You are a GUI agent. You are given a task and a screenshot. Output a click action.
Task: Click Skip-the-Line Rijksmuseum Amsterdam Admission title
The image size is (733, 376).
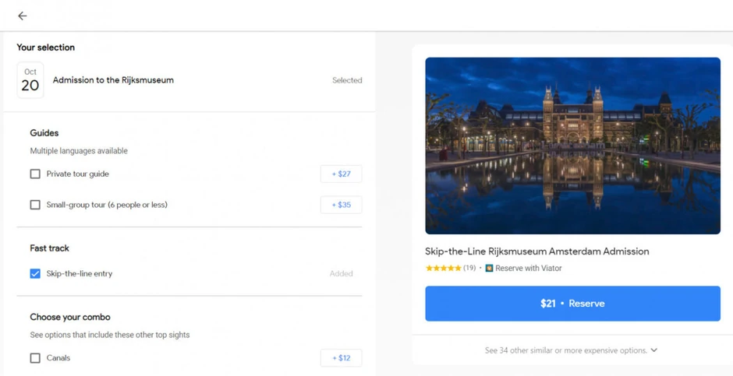536,251
